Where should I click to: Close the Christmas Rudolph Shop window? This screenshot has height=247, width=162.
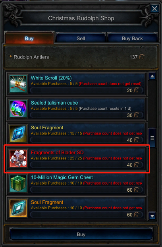click(x=154, y=8)
